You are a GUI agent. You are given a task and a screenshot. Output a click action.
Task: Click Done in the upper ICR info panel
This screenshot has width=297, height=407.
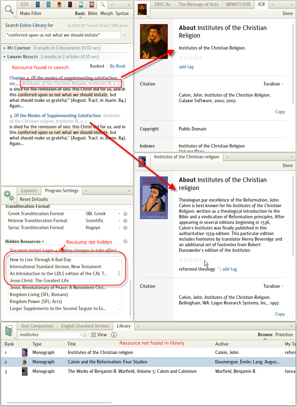[x=288, y=14]
